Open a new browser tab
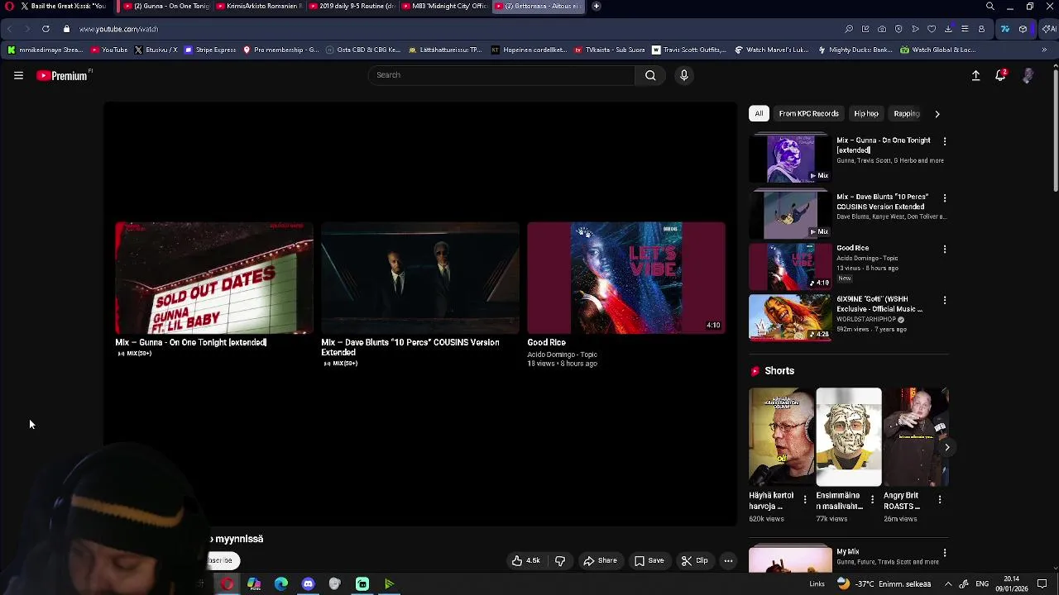1059x595 pixels. [596, 6]
